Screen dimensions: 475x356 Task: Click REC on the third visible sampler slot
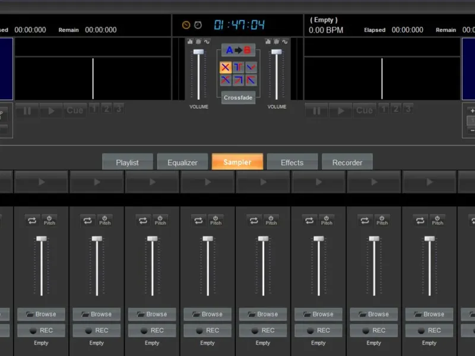(x=152, y=330)
